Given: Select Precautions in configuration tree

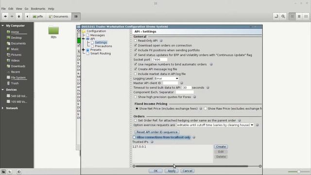Looking at the screenshot, I should 104,46.
